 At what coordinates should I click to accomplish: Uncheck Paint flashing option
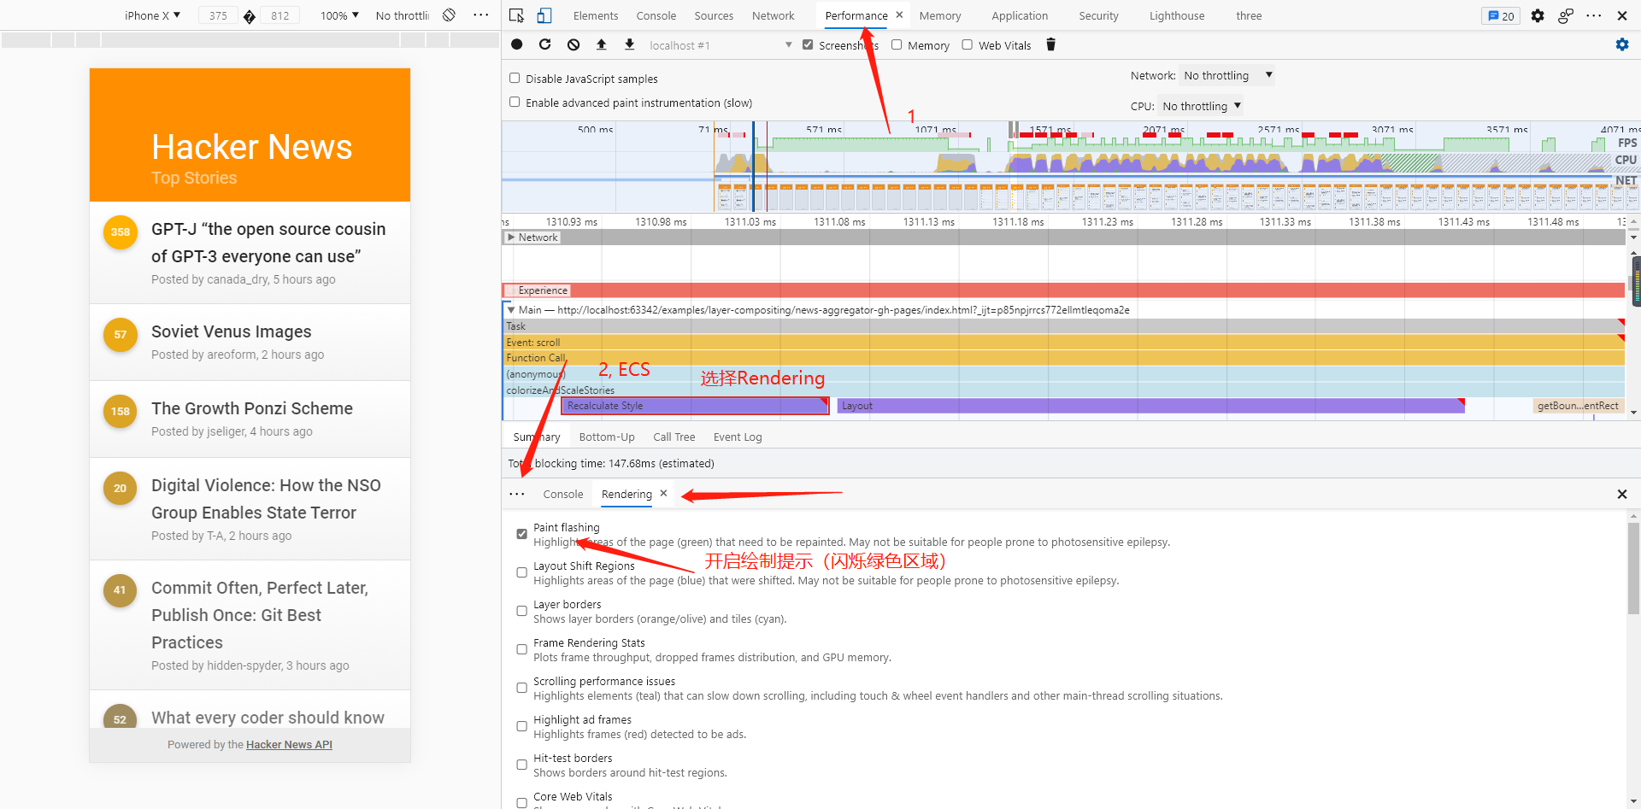[x=521, y=534]
